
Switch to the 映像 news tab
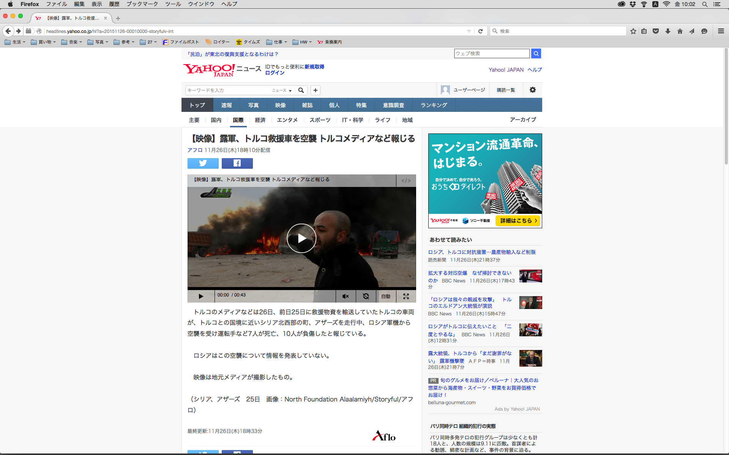(280, 105)
